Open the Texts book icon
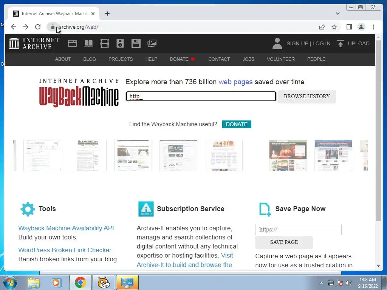 tap(88, 43)
